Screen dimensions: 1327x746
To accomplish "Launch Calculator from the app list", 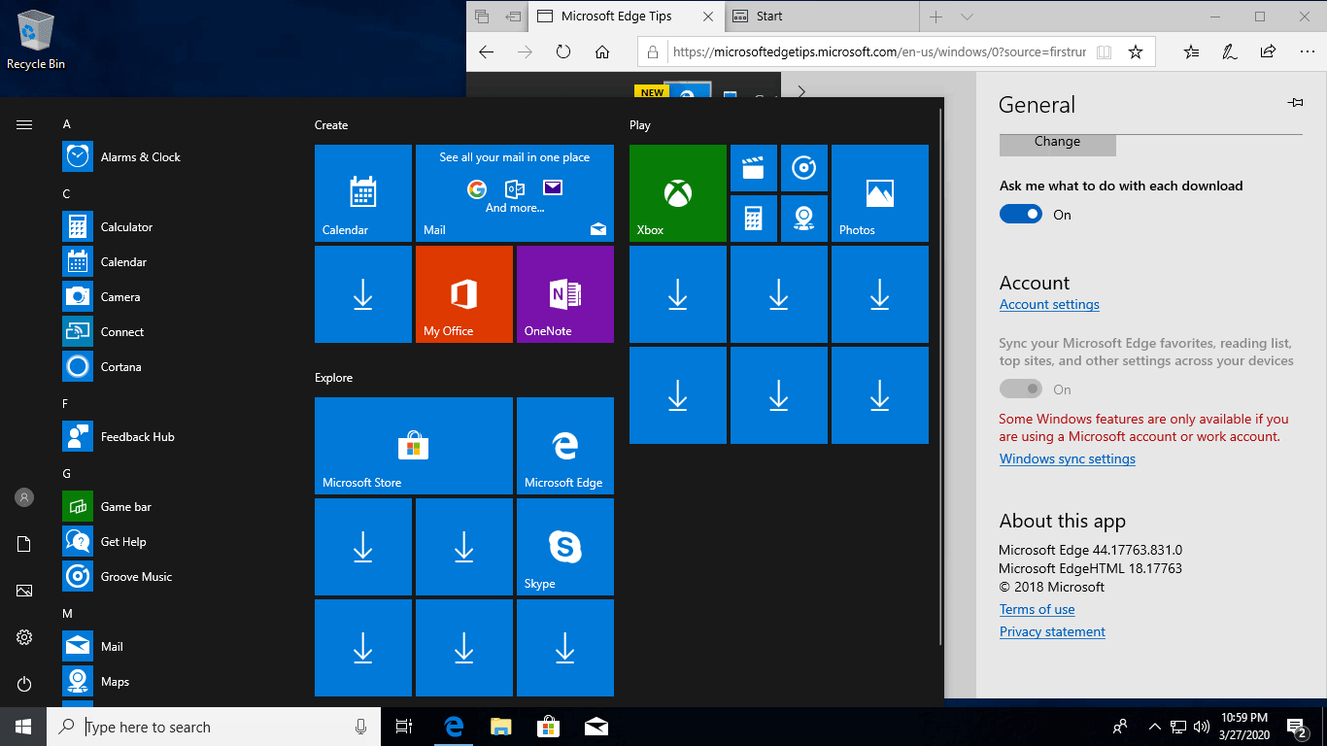I will coord(175,227).
